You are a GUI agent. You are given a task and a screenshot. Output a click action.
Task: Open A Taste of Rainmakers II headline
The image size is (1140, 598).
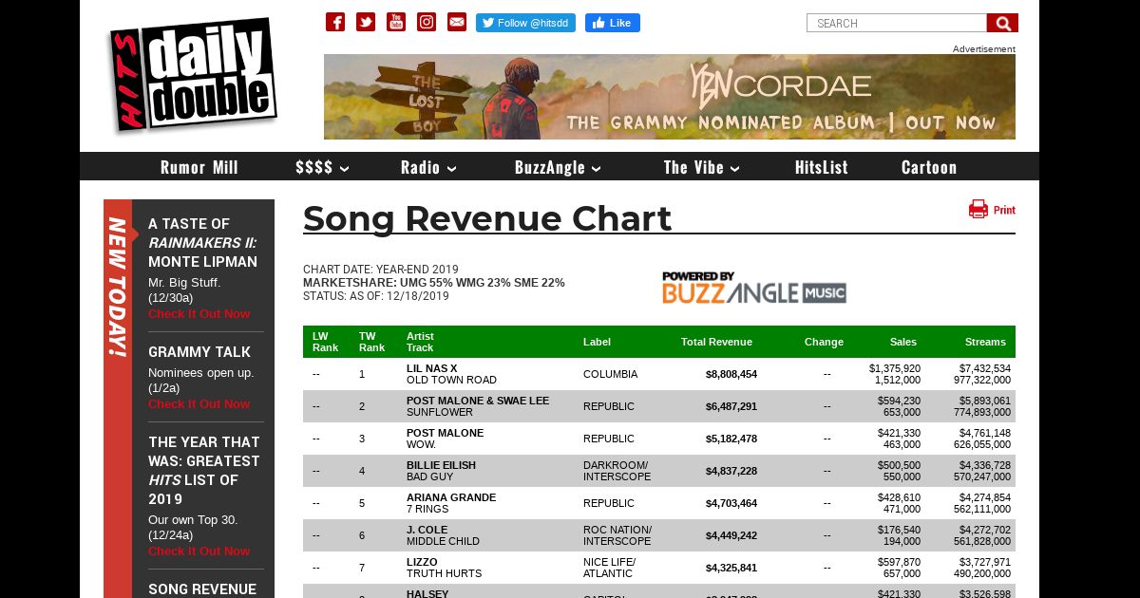click(202, 243)
